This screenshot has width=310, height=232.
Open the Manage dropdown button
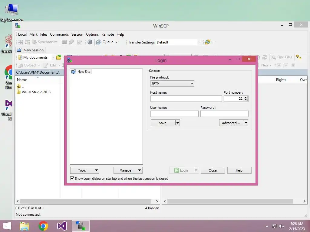[128, 170]
